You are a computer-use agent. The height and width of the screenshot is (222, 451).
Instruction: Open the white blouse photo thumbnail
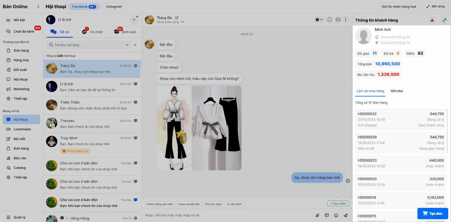point(216,128)
